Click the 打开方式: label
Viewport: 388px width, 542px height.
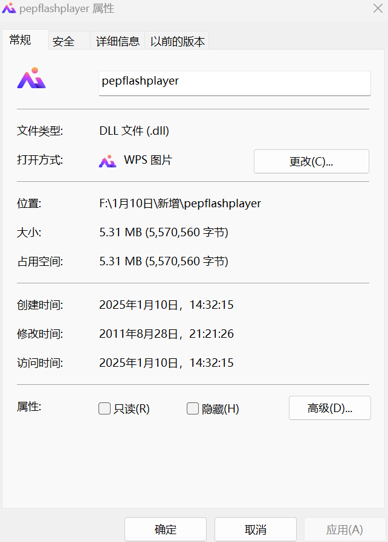point(40,160)
